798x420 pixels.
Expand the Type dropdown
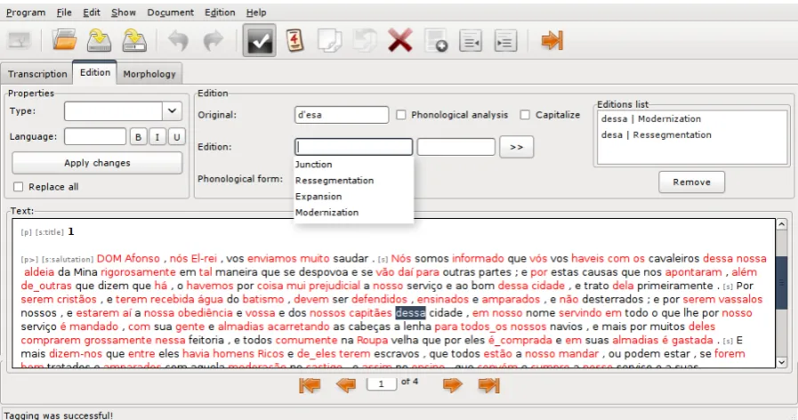pos(172,111)
